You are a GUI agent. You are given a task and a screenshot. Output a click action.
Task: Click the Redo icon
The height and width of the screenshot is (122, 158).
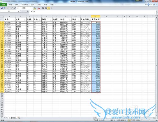[8, 8]
